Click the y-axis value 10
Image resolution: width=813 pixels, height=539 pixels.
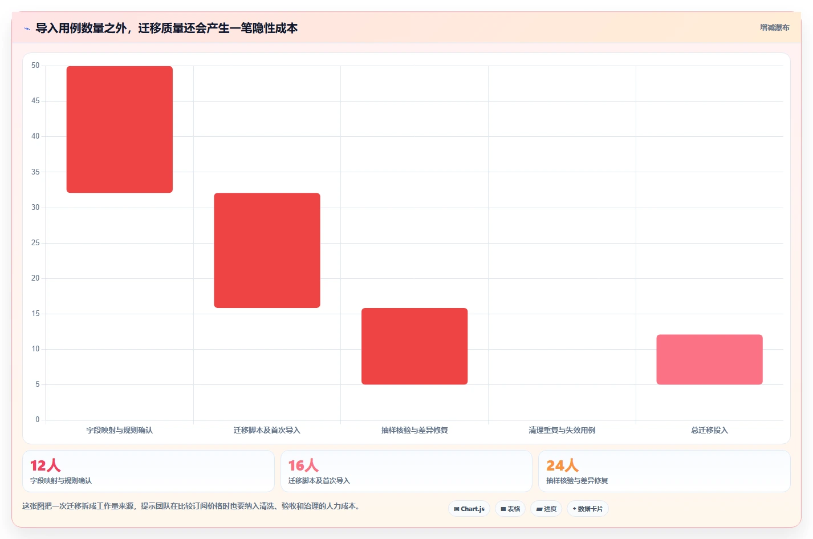[x=35, y=349]
